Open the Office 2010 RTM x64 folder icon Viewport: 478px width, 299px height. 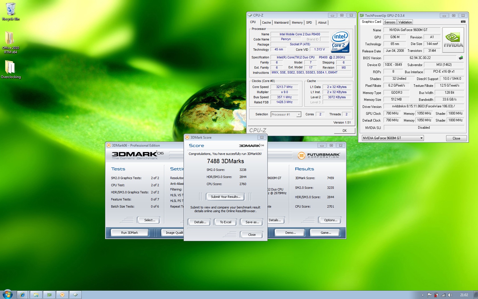tap(11, 42)
